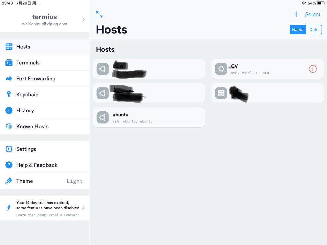This screenshot has width=327, height=245.
Task: Open the roll host card
Action: click(x=267, y=93)
